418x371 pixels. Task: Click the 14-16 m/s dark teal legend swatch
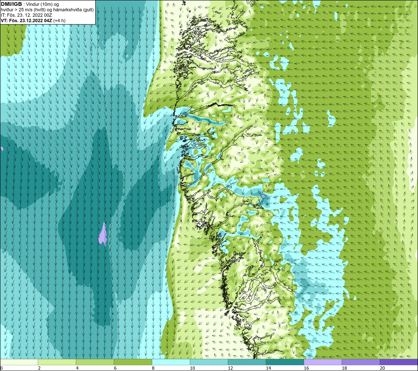pyautogui.click(x=285, y=362)
